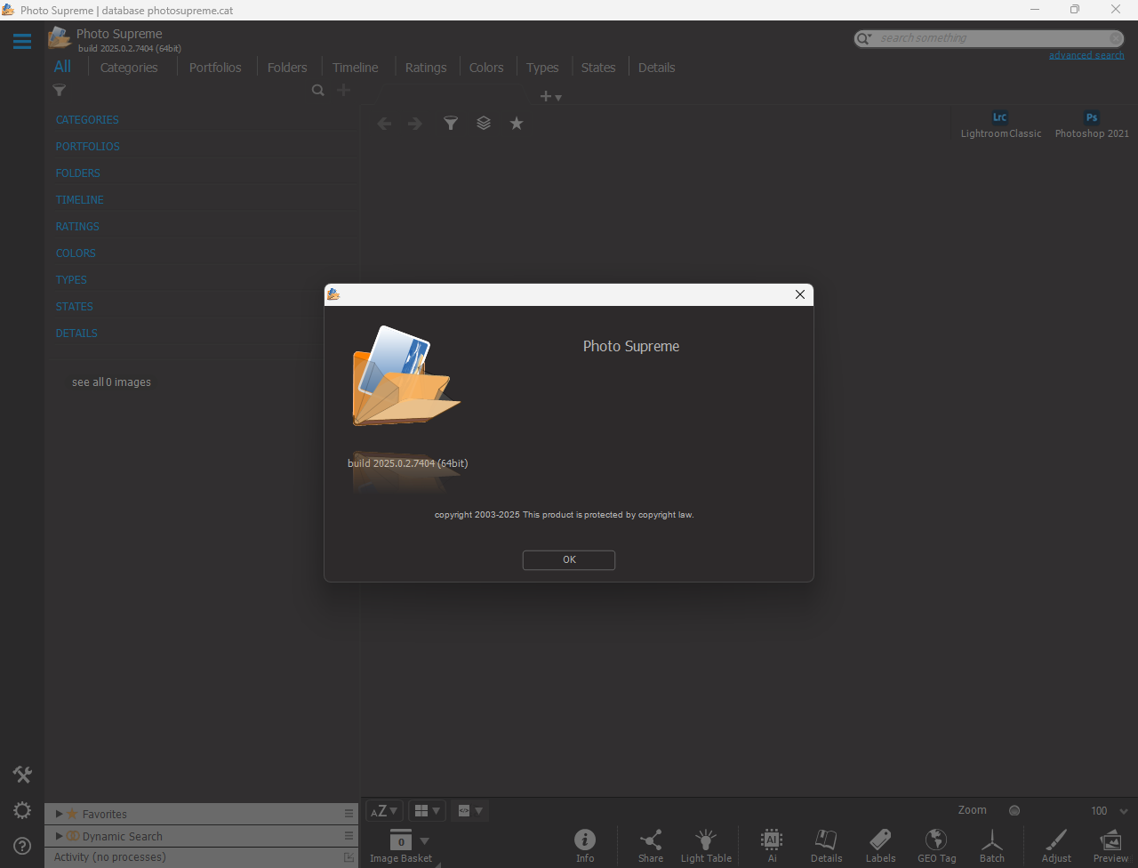Expand the Dynamic Search panel
This screenshot has width=1138, height=868.
click(x=59, y=836)
